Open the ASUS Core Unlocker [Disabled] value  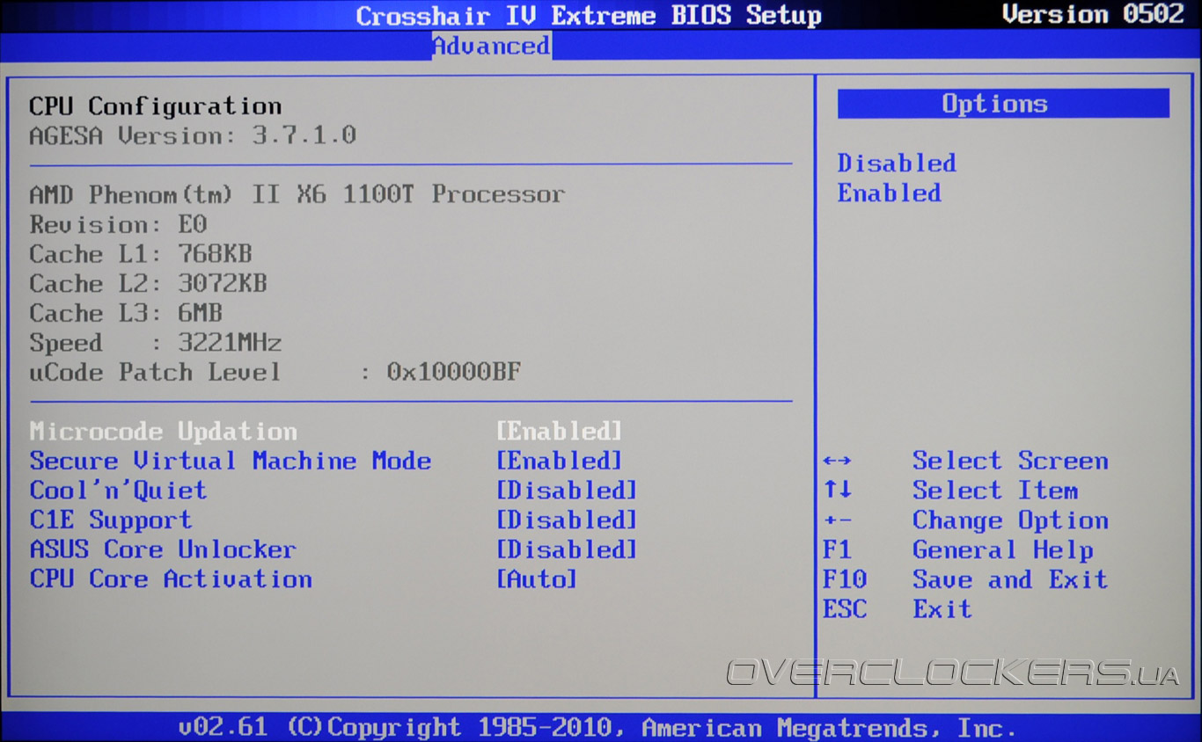pyautogui.click(x=566, y=549)
